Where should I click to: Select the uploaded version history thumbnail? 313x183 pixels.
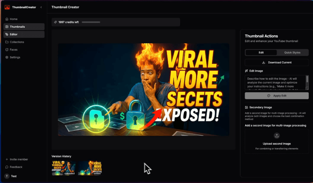click(x=64, y=168)
